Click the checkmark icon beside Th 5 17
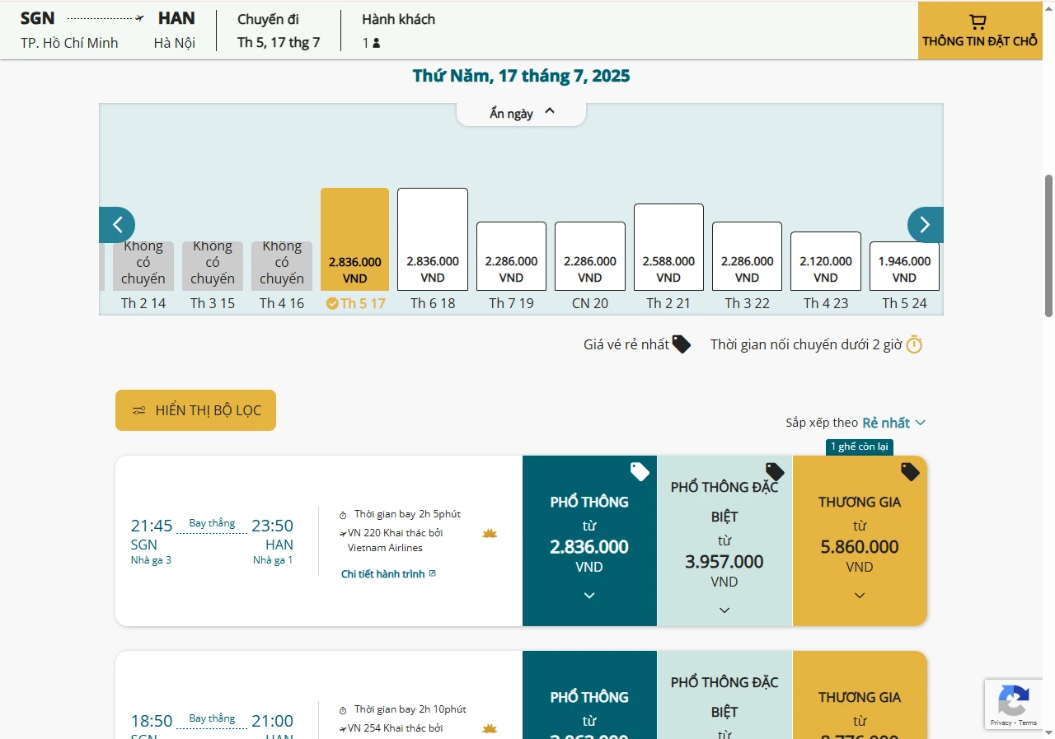Image resolution: width=1055 pixels, height=739 pixels. (332, 303)
